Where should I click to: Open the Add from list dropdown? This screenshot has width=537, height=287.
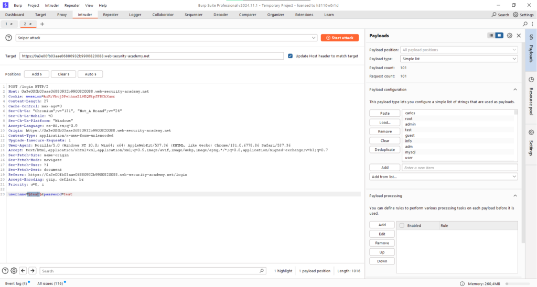pos(444,176)
